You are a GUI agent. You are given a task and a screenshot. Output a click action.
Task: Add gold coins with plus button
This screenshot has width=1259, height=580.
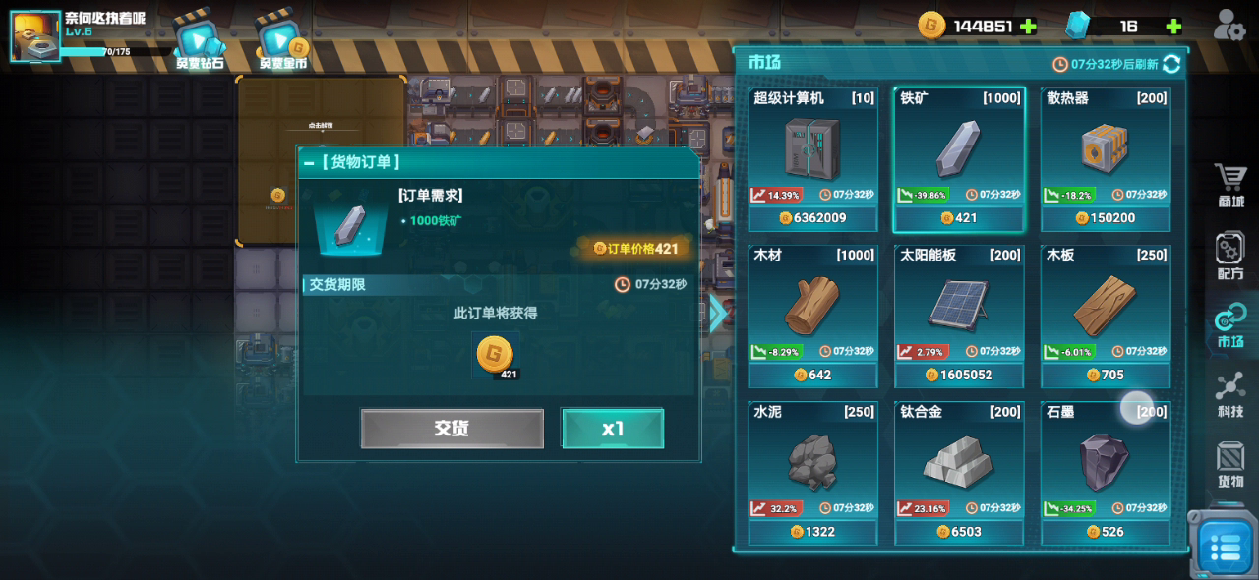[1028, 27]
